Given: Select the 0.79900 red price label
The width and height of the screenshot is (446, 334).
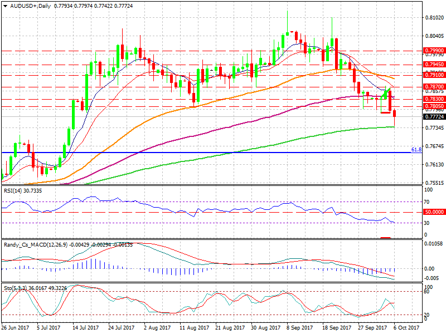Looking at the screenshot, I should (434, 50).
